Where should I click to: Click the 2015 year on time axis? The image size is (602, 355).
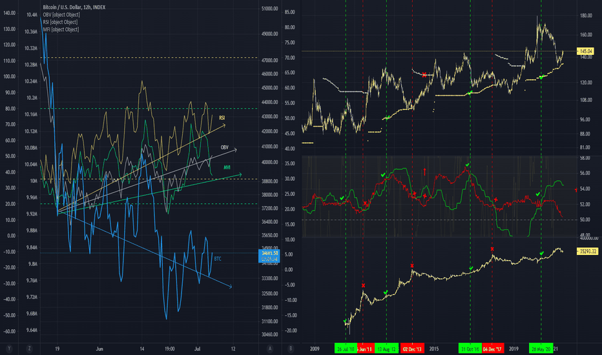point(434,349)
